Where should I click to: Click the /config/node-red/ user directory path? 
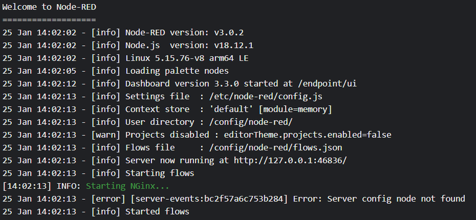pos(251,122)
